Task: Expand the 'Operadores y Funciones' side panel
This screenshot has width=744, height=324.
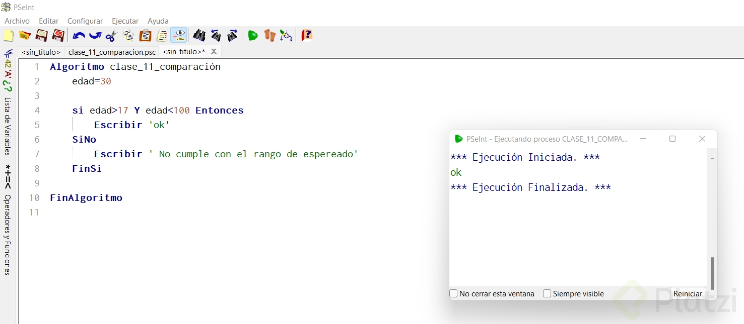Action: point(8,234)
